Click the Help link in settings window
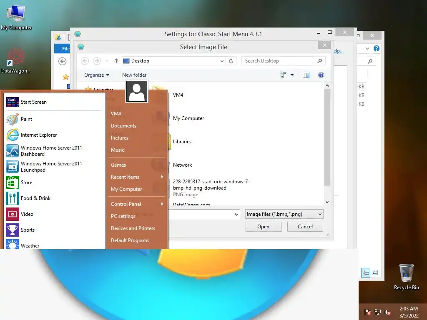427x320 pixels. (x=339, y=51)
